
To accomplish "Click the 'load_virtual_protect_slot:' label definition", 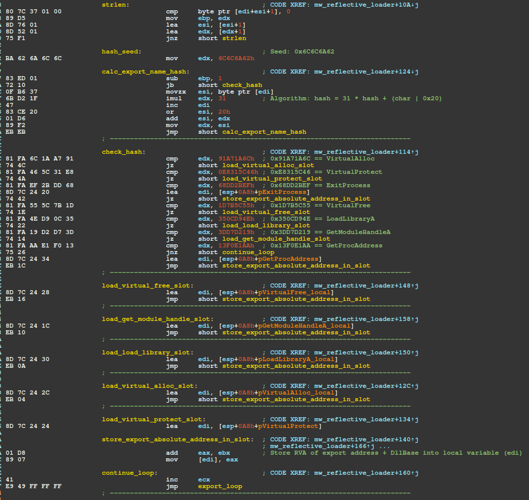I will 153,419.
